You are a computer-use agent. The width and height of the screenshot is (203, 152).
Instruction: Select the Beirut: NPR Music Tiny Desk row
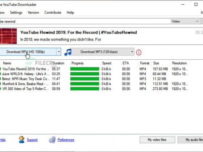95,79
